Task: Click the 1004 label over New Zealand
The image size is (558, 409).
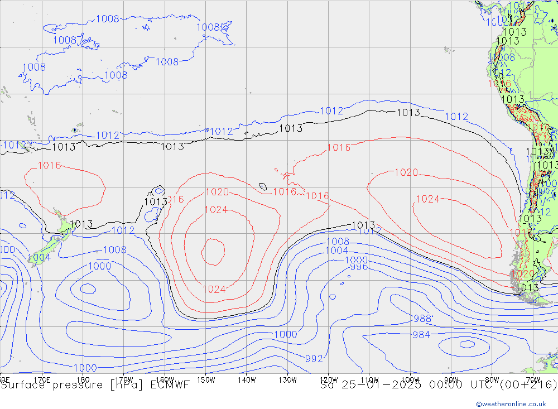Action: coord(39,257)
